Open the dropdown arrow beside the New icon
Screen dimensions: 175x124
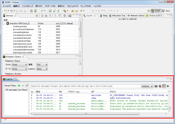click(9, 11)
